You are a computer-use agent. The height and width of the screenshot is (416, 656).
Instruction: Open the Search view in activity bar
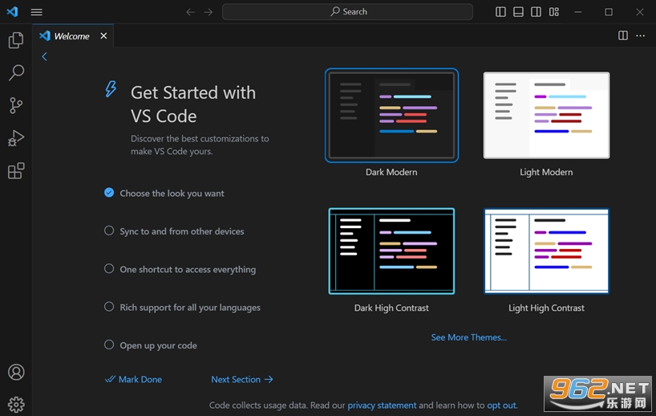coord(16,72)
